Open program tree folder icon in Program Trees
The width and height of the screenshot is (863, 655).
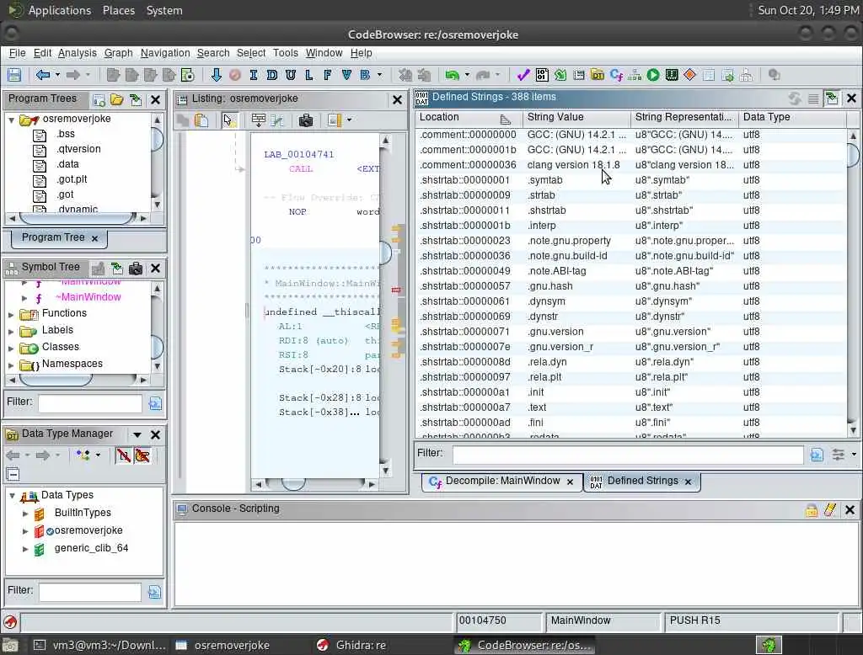pos(116,99)
